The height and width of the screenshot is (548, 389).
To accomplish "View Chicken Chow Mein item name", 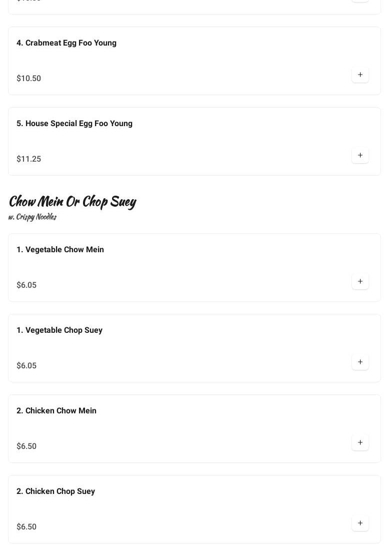I will pyautogui.click(x=56, y=411).
